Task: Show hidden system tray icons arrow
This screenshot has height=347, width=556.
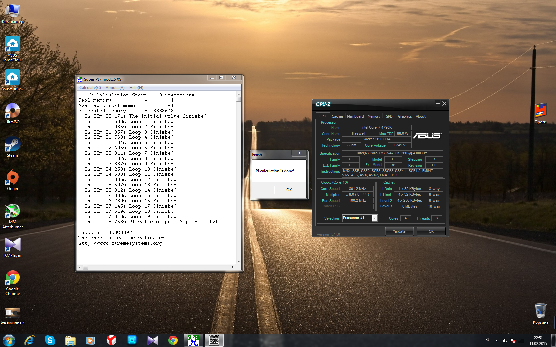Action: 497,341
